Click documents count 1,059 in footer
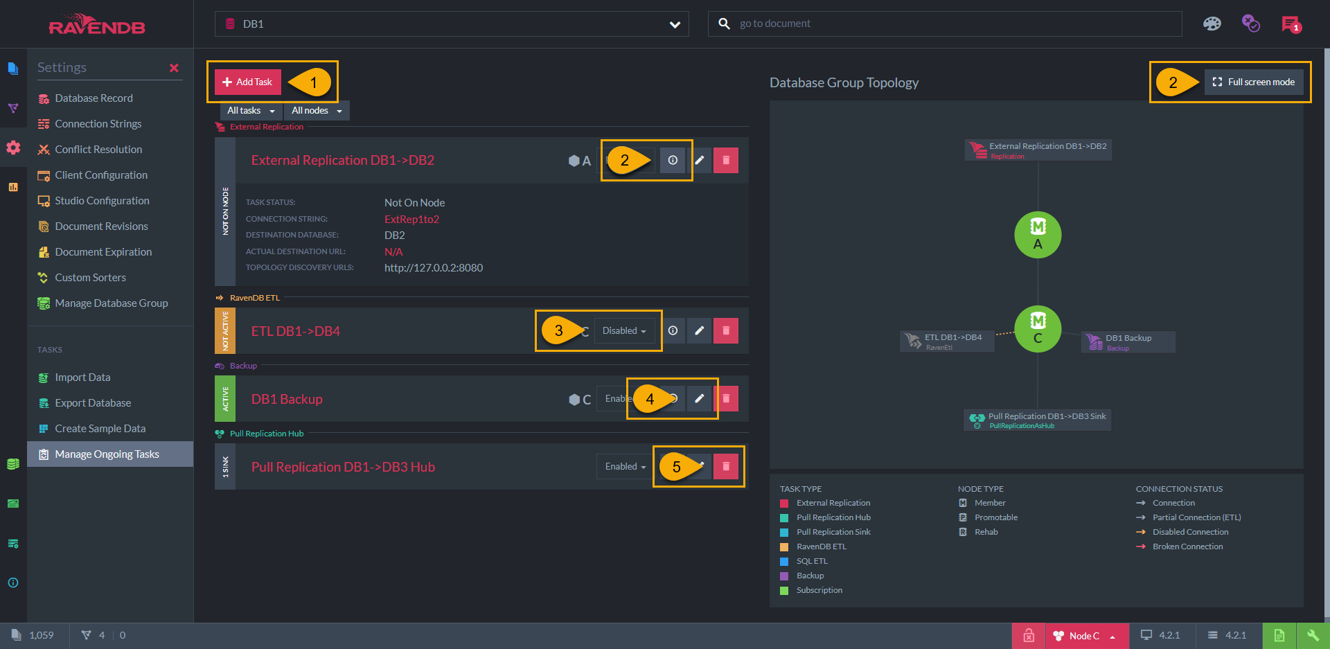1330x649 pixels. tap(33, 635)
